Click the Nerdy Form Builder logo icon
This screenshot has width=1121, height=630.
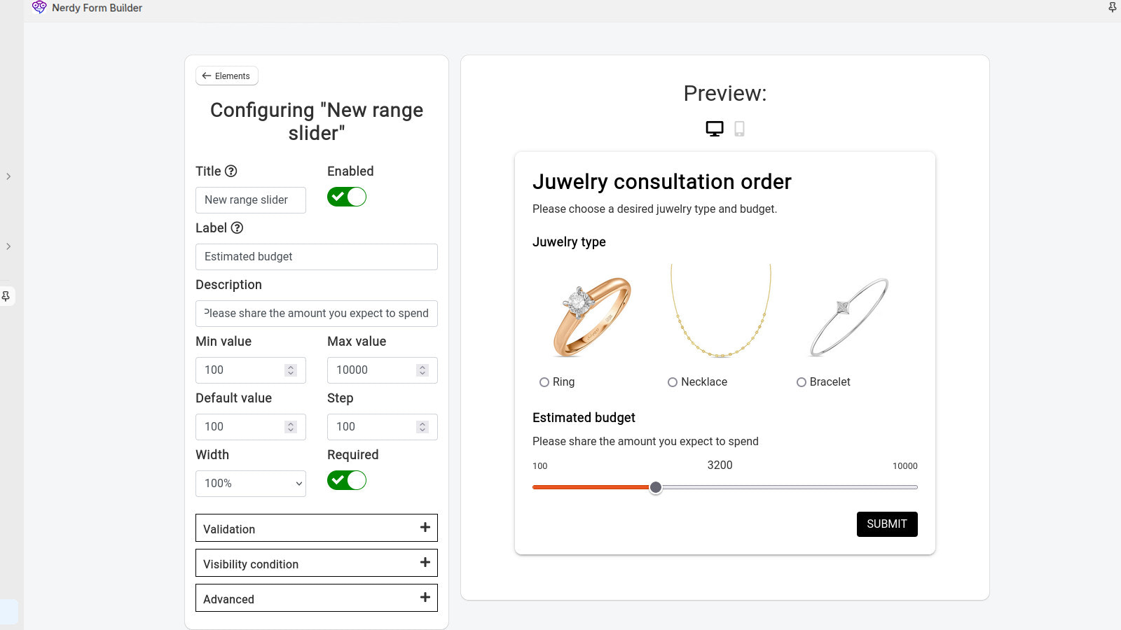tap(39, 8)
